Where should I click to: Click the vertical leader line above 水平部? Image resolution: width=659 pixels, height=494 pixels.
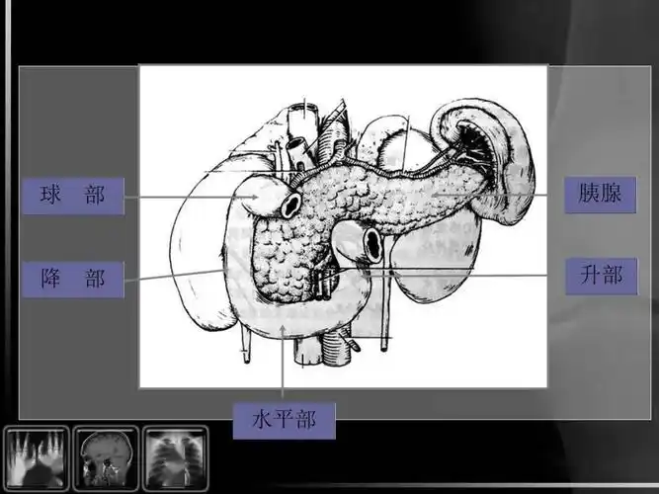click(x=284, y=370)
